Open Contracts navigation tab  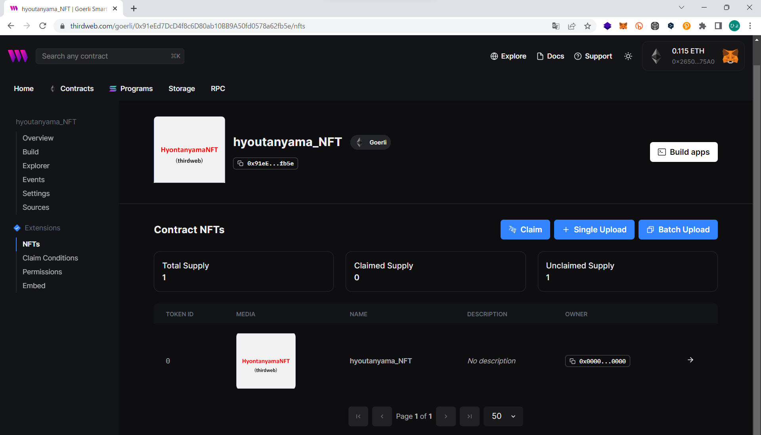pos(77,89)
